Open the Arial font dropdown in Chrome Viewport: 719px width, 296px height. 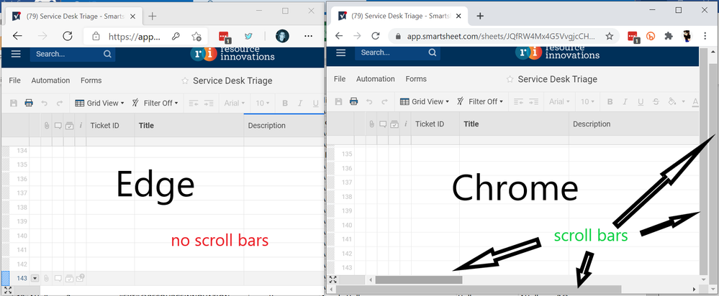(x=559, y=101)
